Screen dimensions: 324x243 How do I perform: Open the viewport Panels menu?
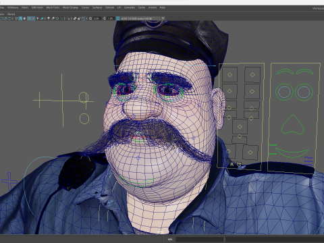point(11,14)
